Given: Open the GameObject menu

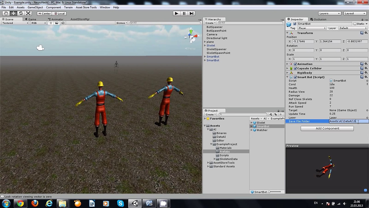Looking at the screenshot, I should coord(35,7).
